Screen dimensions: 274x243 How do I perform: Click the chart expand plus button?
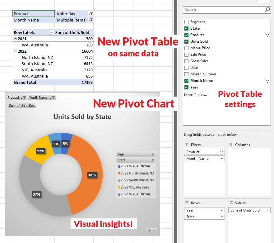click(150, 230)
